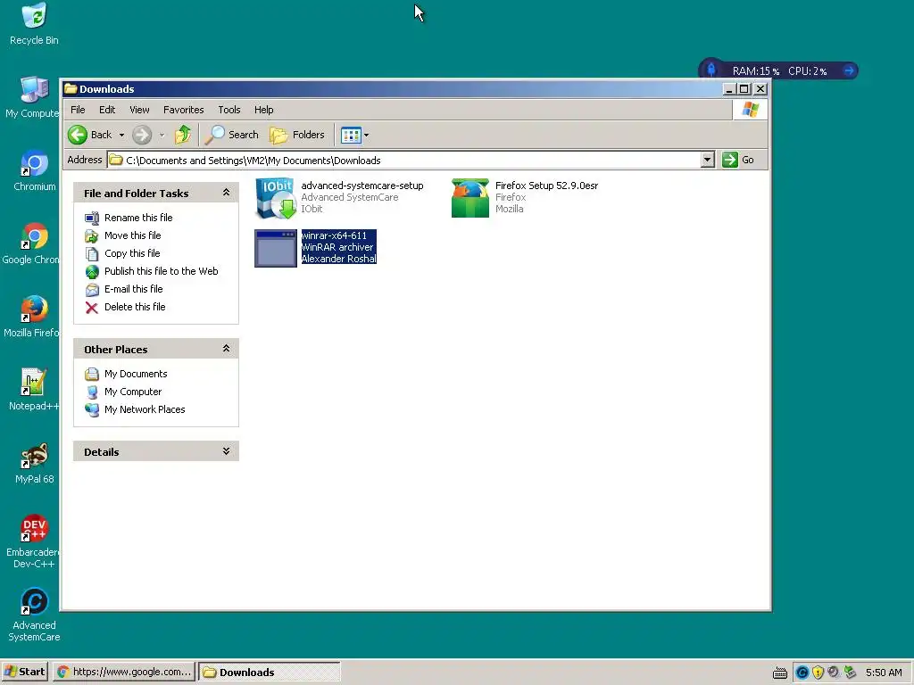Open the Favorites menu
The image size is (914, 685).
click(x=184, y=110)
